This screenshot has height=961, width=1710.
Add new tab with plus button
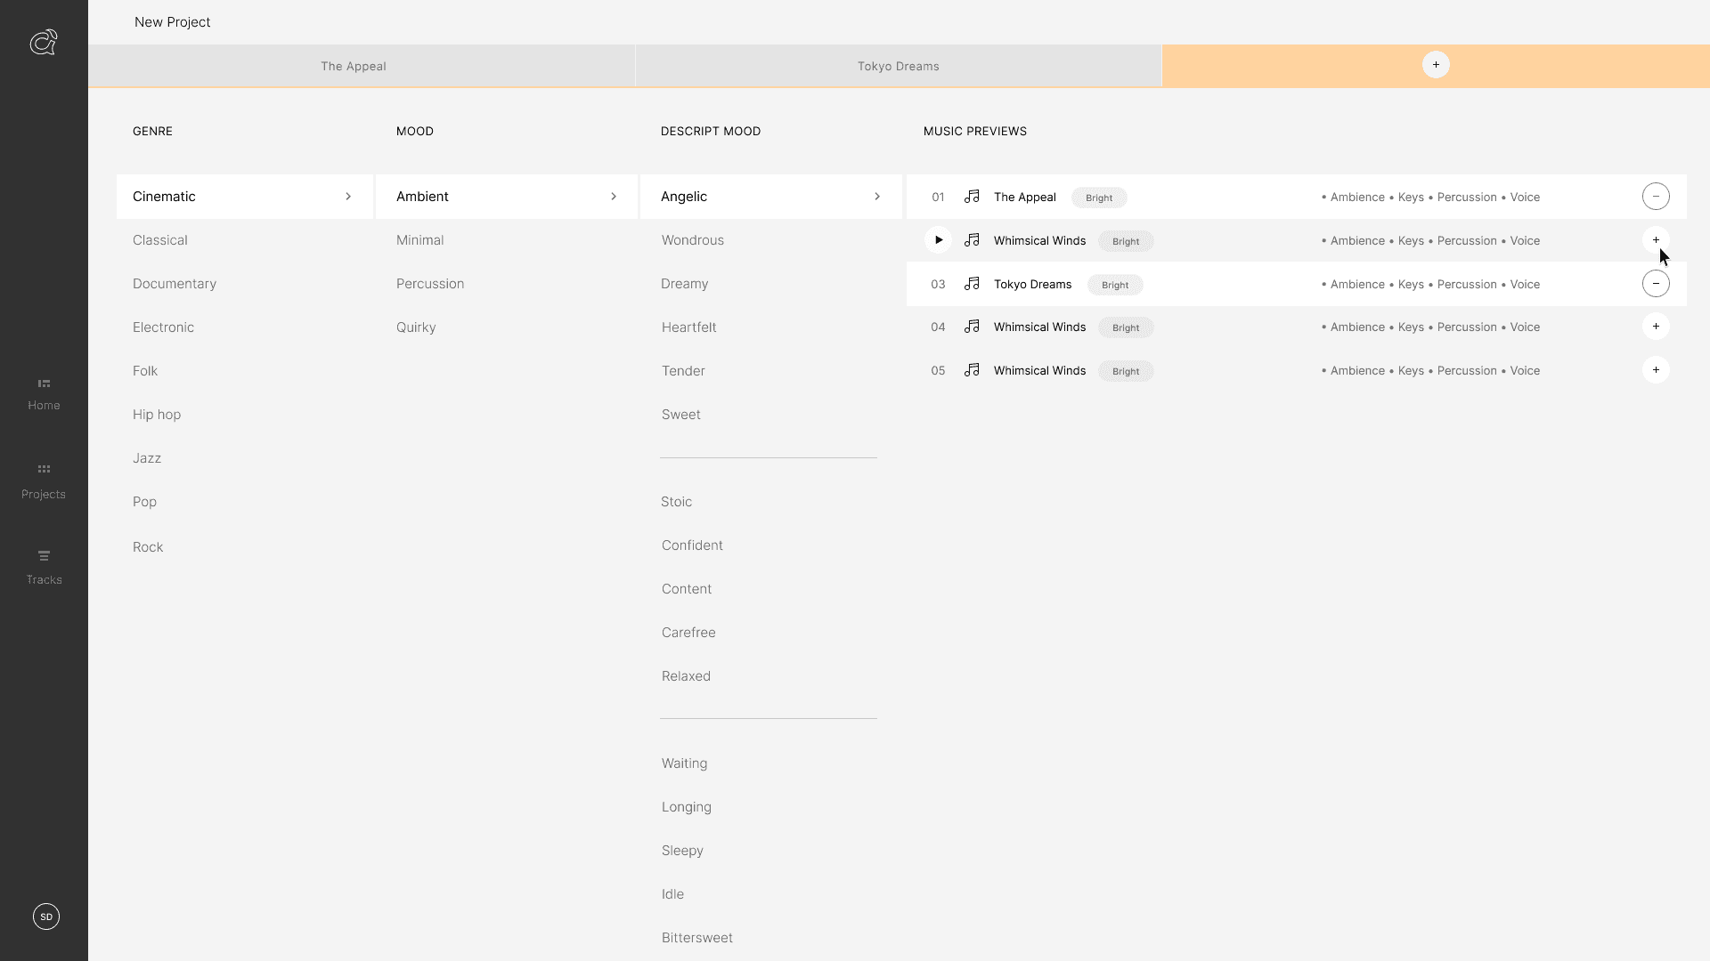pos(1436,65)
